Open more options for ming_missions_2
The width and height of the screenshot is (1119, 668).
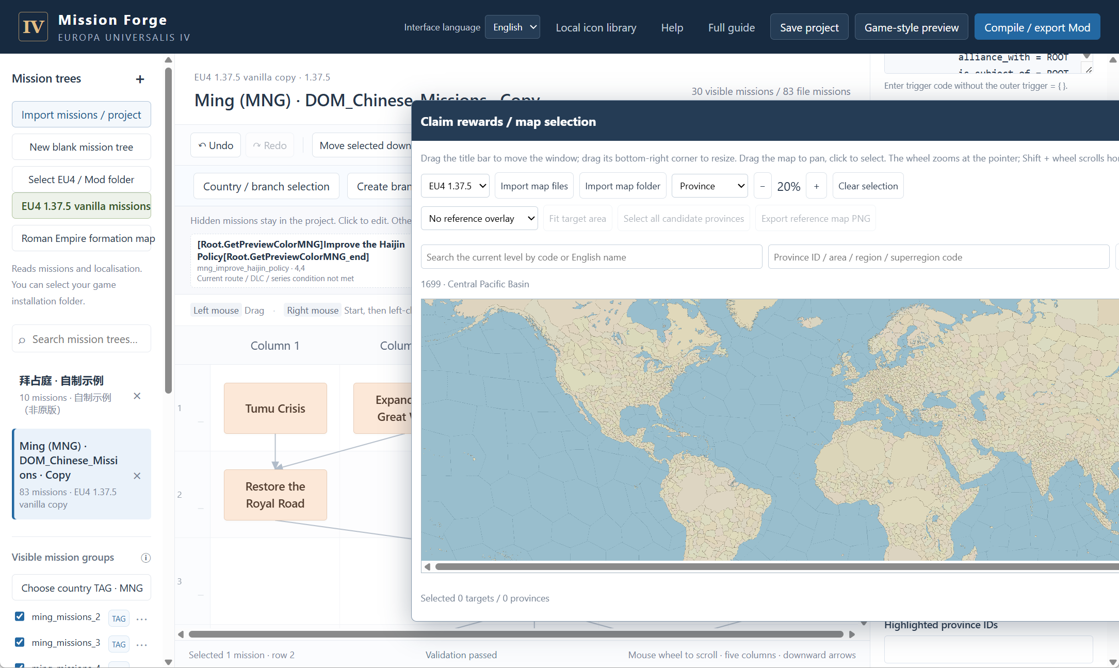[x=141, y=618]
